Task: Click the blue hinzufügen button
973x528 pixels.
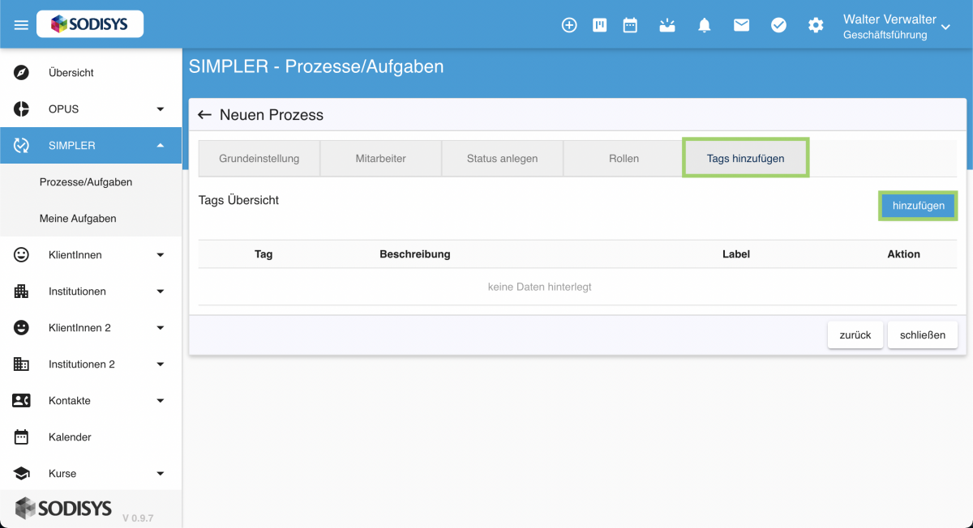Action: (x=919, y=206)
